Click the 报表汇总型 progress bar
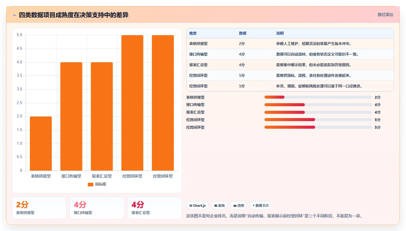Viewport: 406px width, 231px height. (318, 112)
